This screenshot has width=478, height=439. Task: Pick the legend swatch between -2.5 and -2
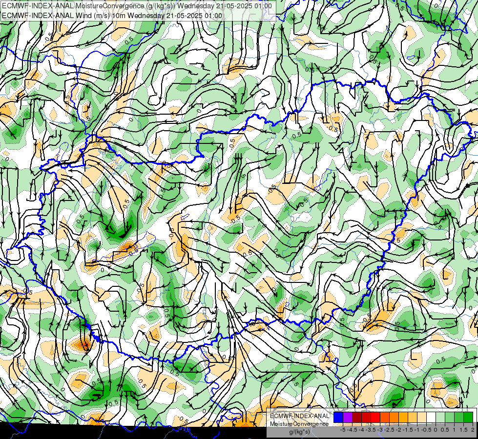click(x=394, y=418)
